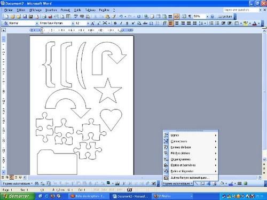Click the numbered list icon

pyautogui.click(x=211, y=23)
